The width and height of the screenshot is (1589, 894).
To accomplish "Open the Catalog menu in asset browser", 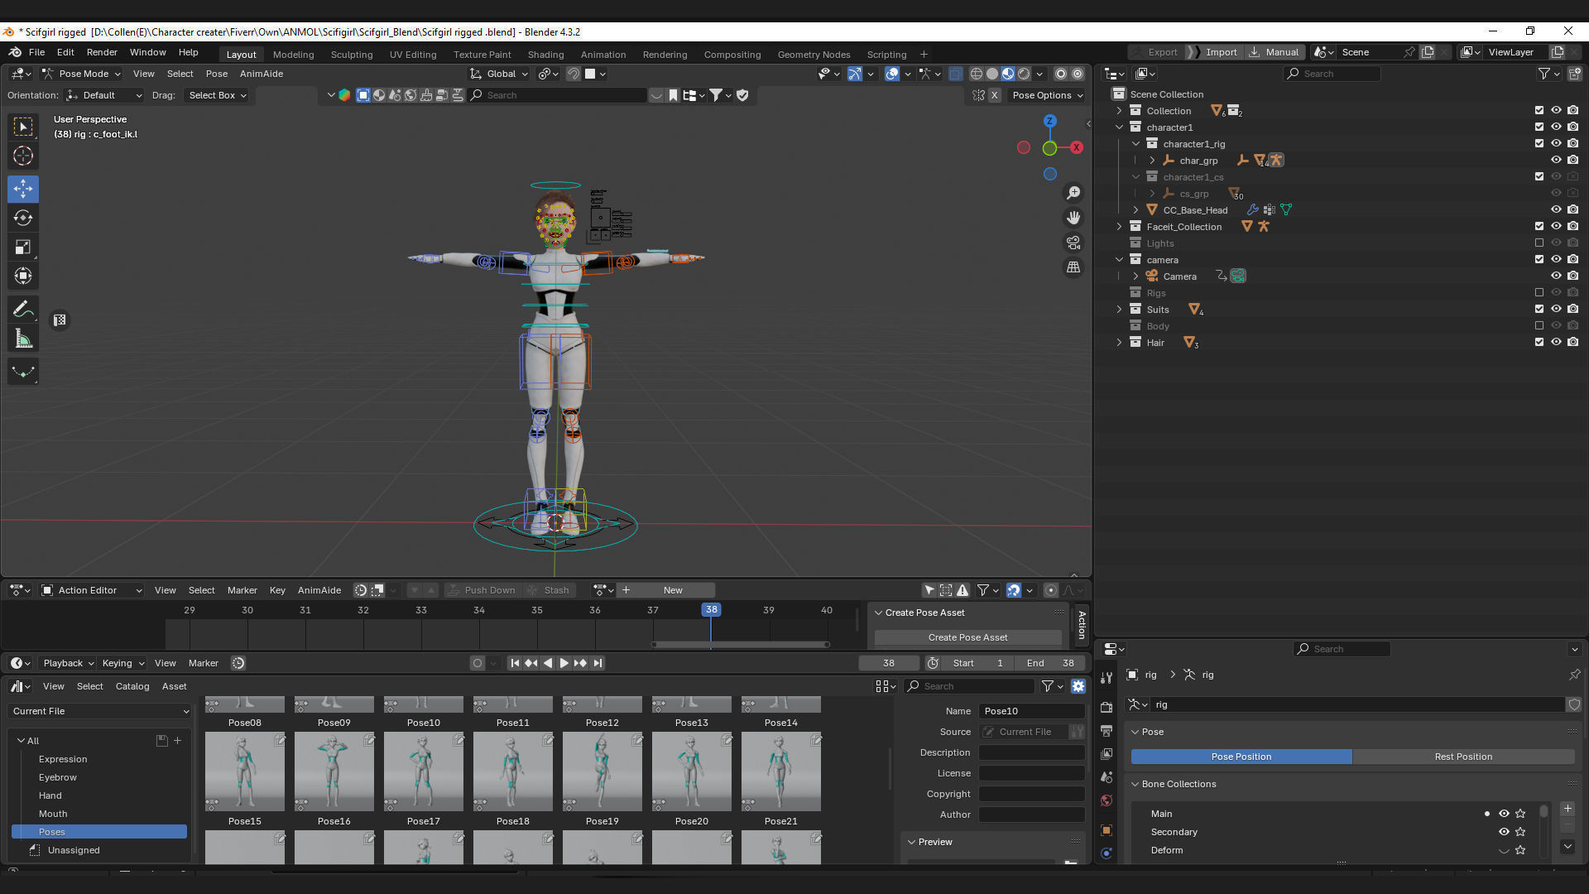I will click(x=132, y=686).
